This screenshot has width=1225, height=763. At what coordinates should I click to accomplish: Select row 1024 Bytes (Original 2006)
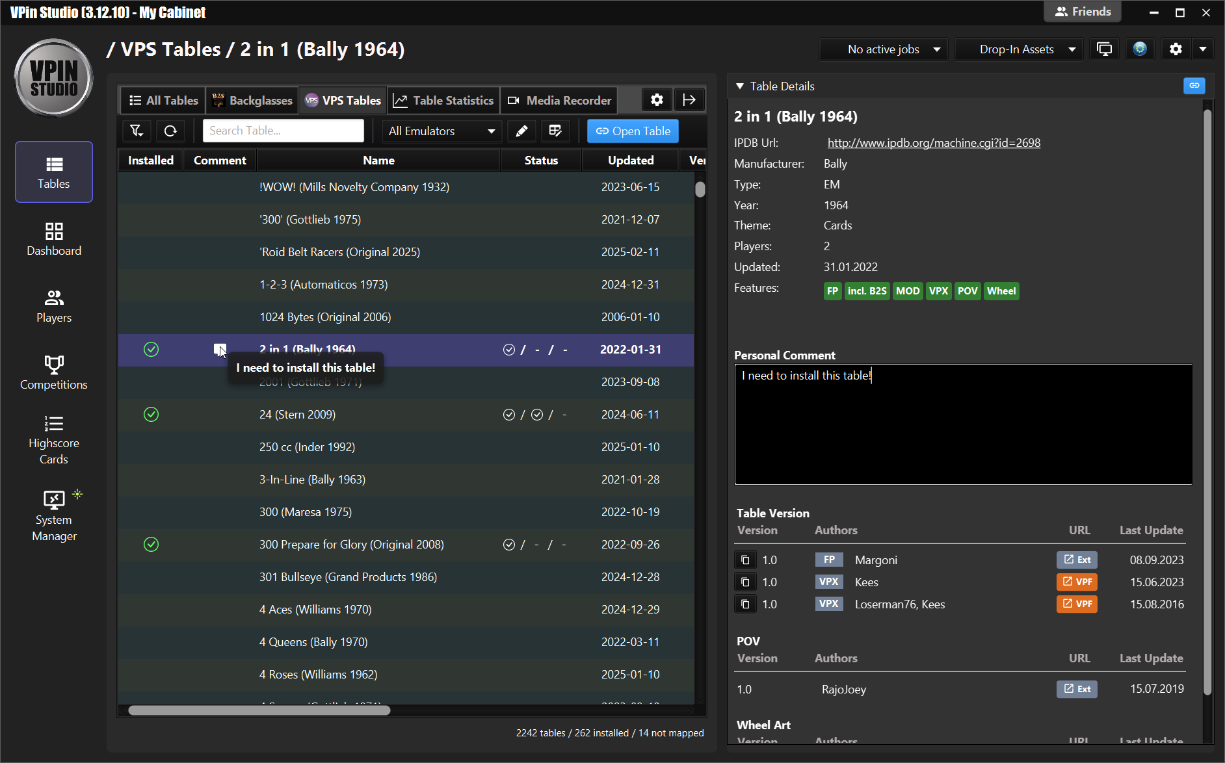[x=406, y=317]
